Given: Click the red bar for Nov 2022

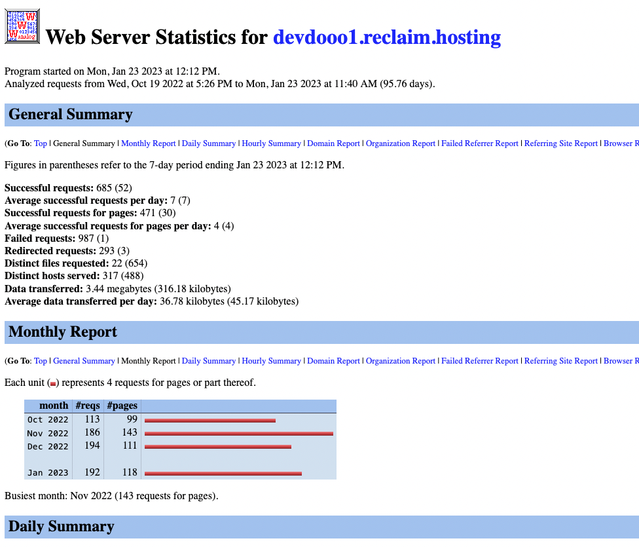Looking at the screenshot, I should [239, 434].
